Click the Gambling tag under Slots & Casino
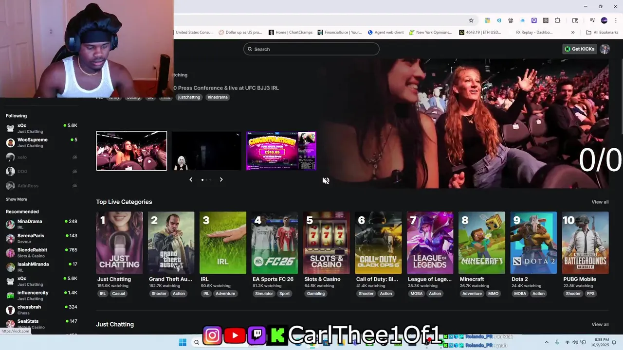623x350 pixels. [x=316, y=294]
